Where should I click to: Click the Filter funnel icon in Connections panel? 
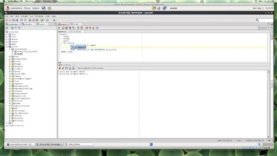(16, 28)
